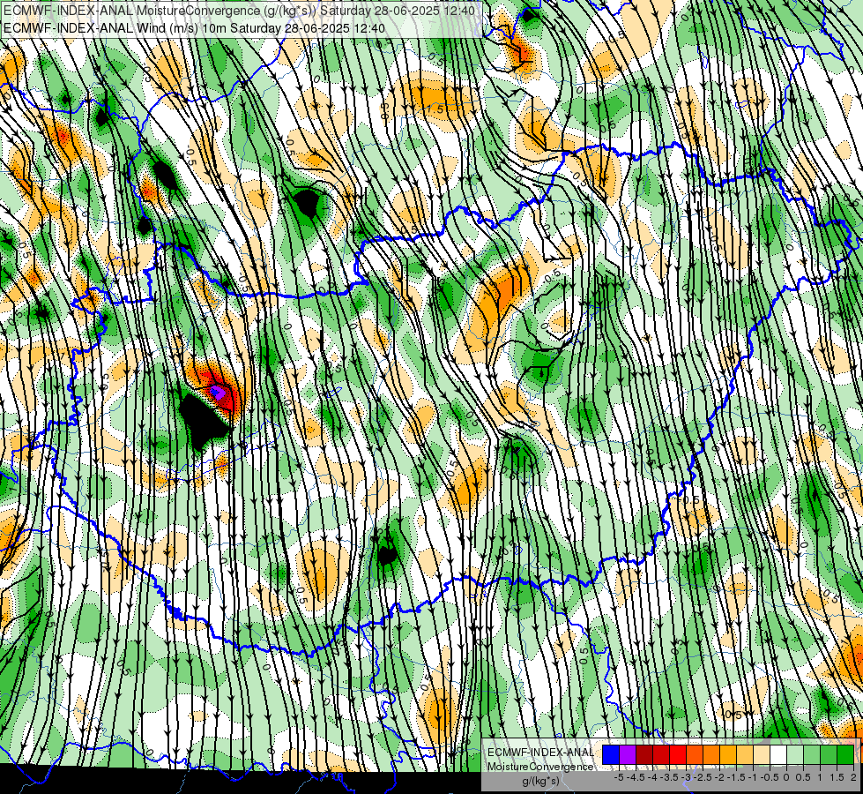Pick the darkest green swatch between 1.5 and 2
Screen dimensions: 863x794
(845, 754)
